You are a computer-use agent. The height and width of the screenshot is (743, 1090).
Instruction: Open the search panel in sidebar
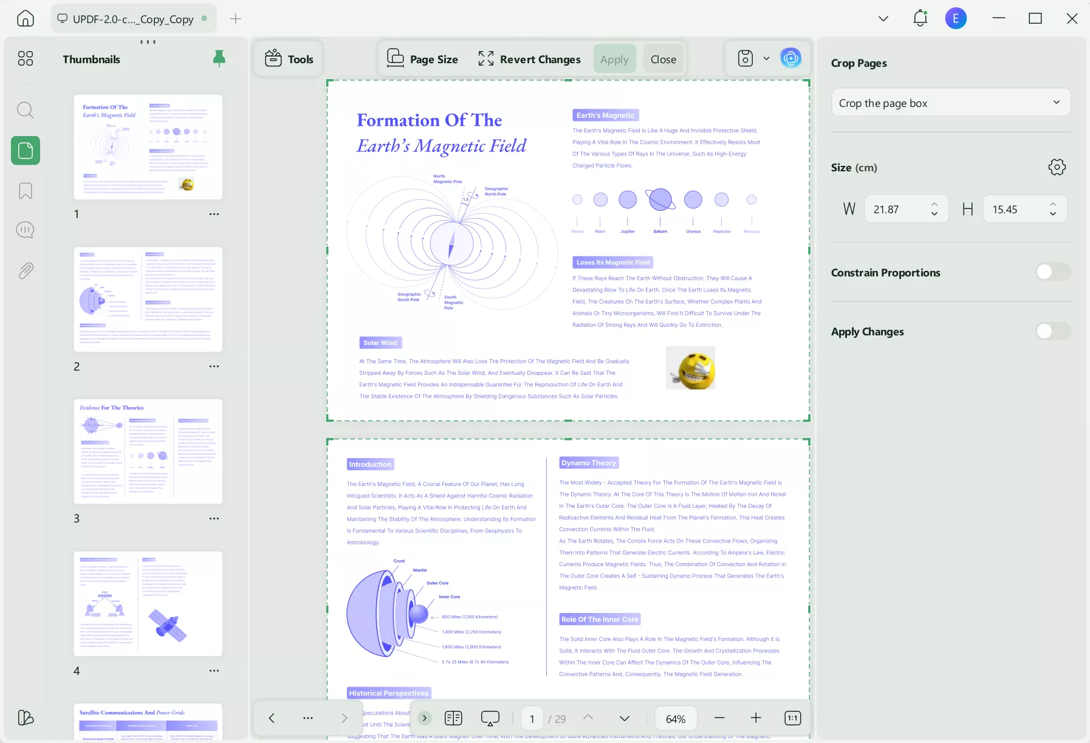coord(25,110)
